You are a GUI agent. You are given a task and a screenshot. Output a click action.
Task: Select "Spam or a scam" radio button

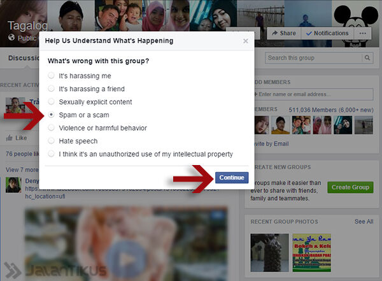coord(51,115)
